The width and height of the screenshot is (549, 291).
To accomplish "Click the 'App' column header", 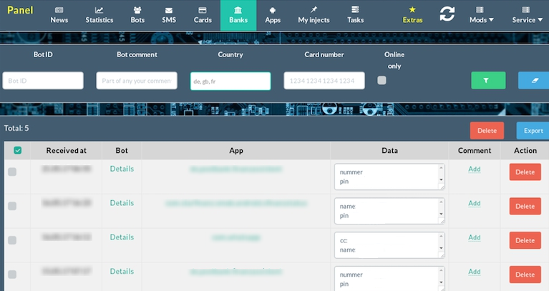I will coord(236,150).
